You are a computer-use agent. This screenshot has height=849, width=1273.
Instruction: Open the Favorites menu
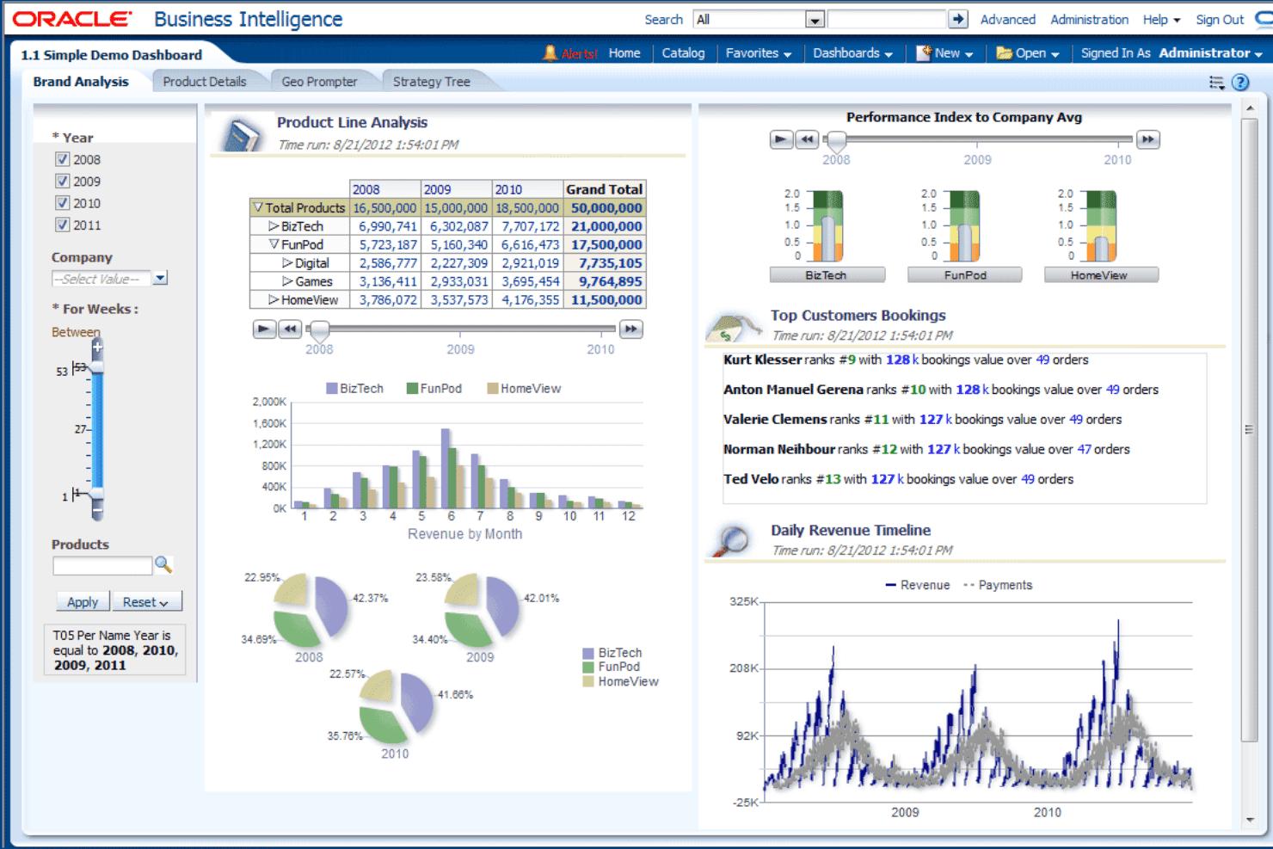(758, 53)
